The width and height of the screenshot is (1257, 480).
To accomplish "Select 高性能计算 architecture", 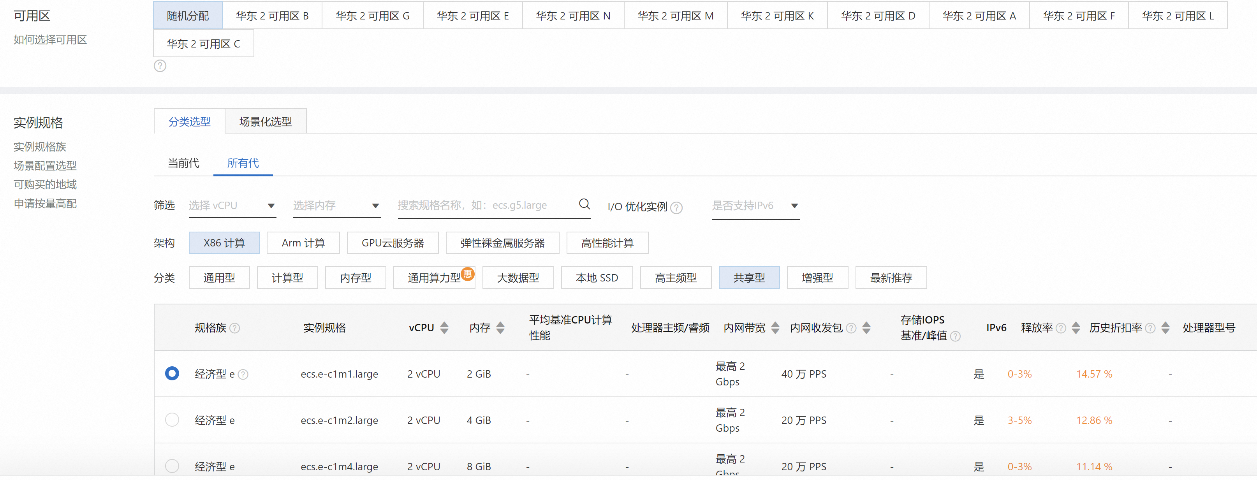I will point(607,243).
